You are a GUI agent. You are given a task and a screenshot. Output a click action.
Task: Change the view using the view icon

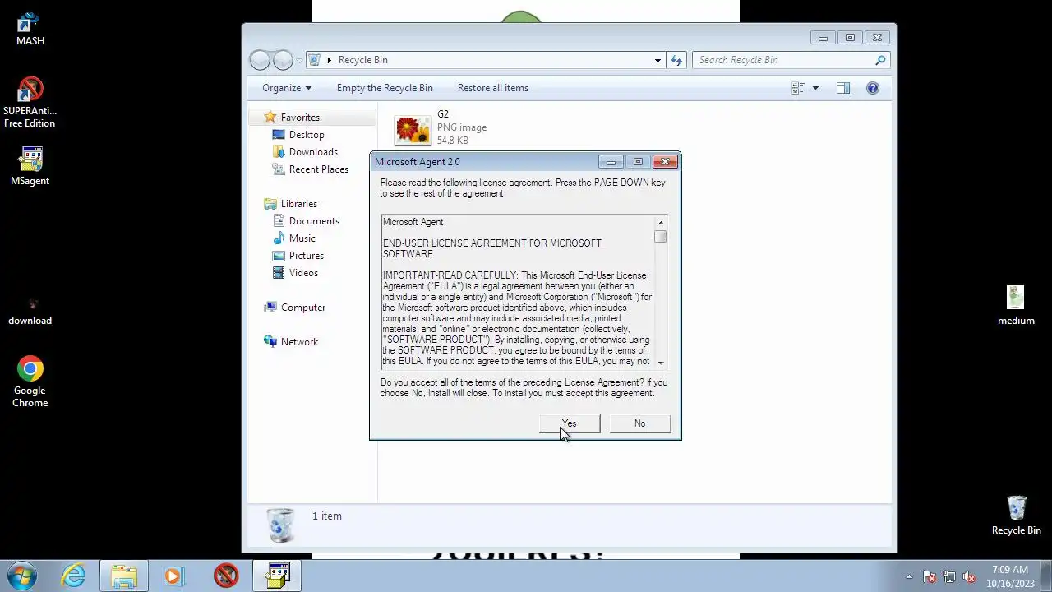(x=798, y=88)
